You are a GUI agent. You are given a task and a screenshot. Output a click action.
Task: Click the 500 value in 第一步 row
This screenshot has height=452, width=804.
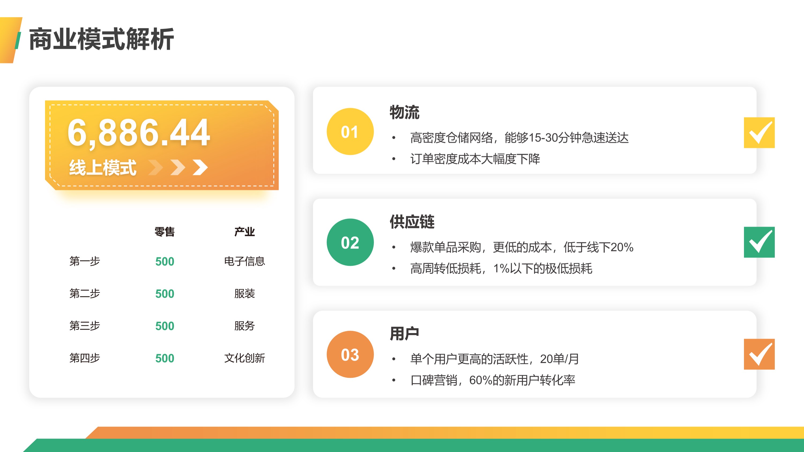(165, 262)
